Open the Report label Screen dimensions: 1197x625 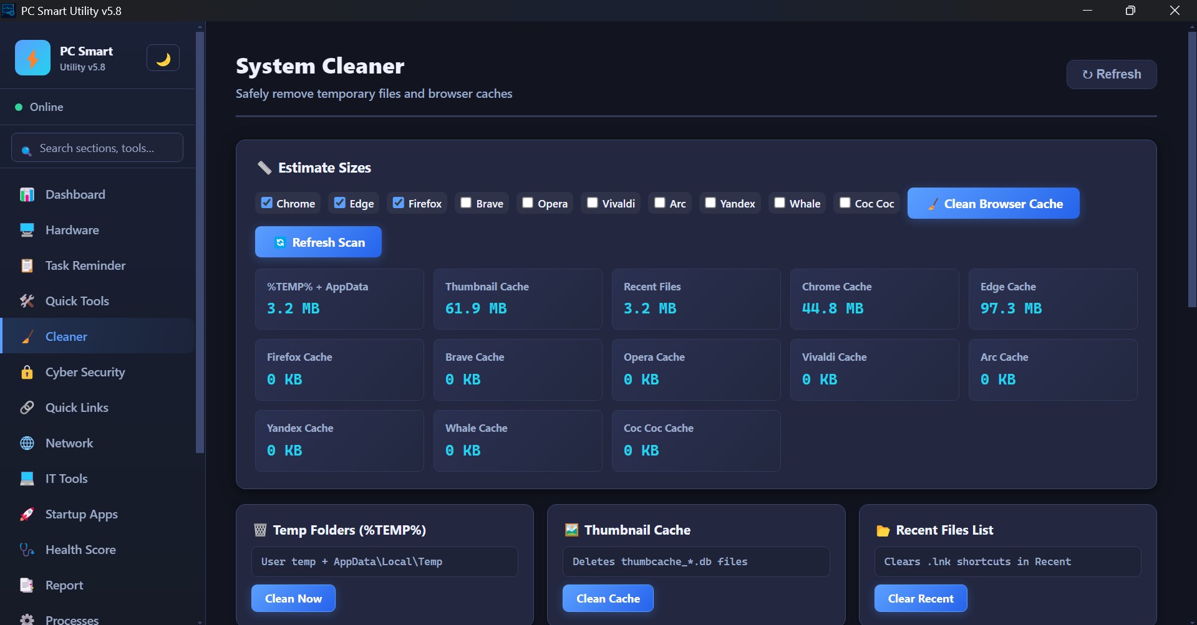tap(64, 585)
